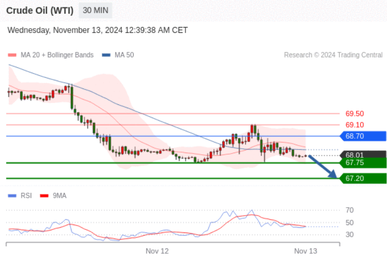
Task: Click the MA 20 + Bollinger Bands legend swatch
Action: (12, 55)
